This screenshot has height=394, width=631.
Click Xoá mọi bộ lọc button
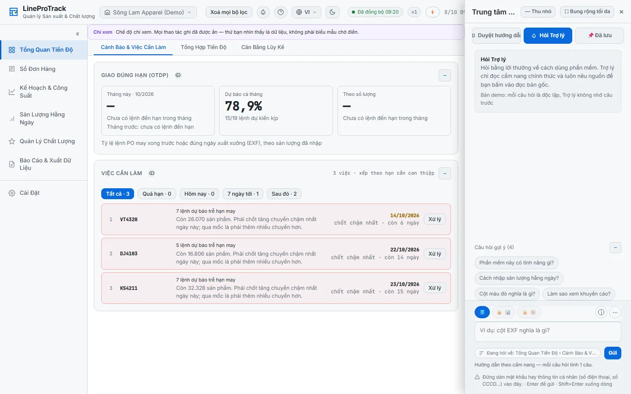pyautogui.click(x=229, y=12)
